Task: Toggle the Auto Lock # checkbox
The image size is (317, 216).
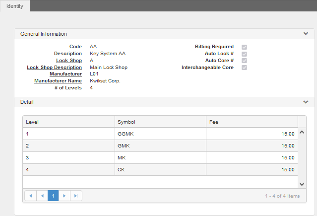Action: [x=244, y=54]
